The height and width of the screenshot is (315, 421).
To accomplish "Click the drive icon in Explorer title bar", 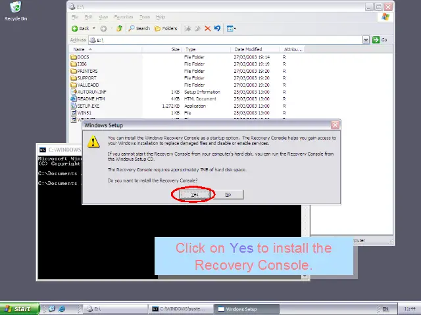I will (x=72, y=7).
